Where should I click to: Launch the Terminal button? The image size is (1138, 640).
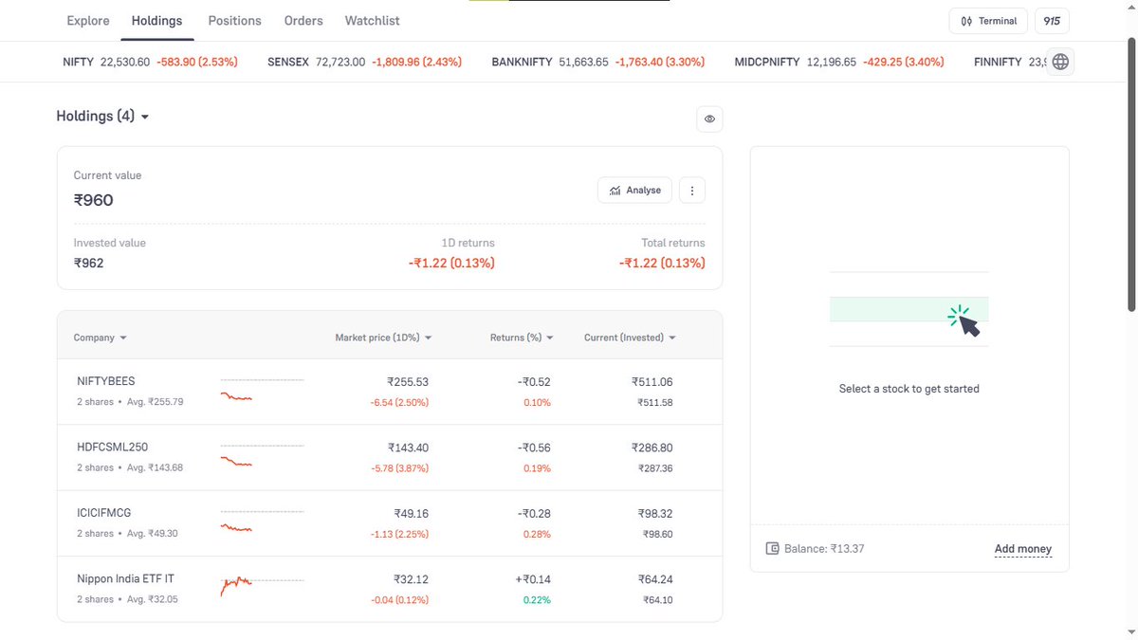(x=988, y=21)
